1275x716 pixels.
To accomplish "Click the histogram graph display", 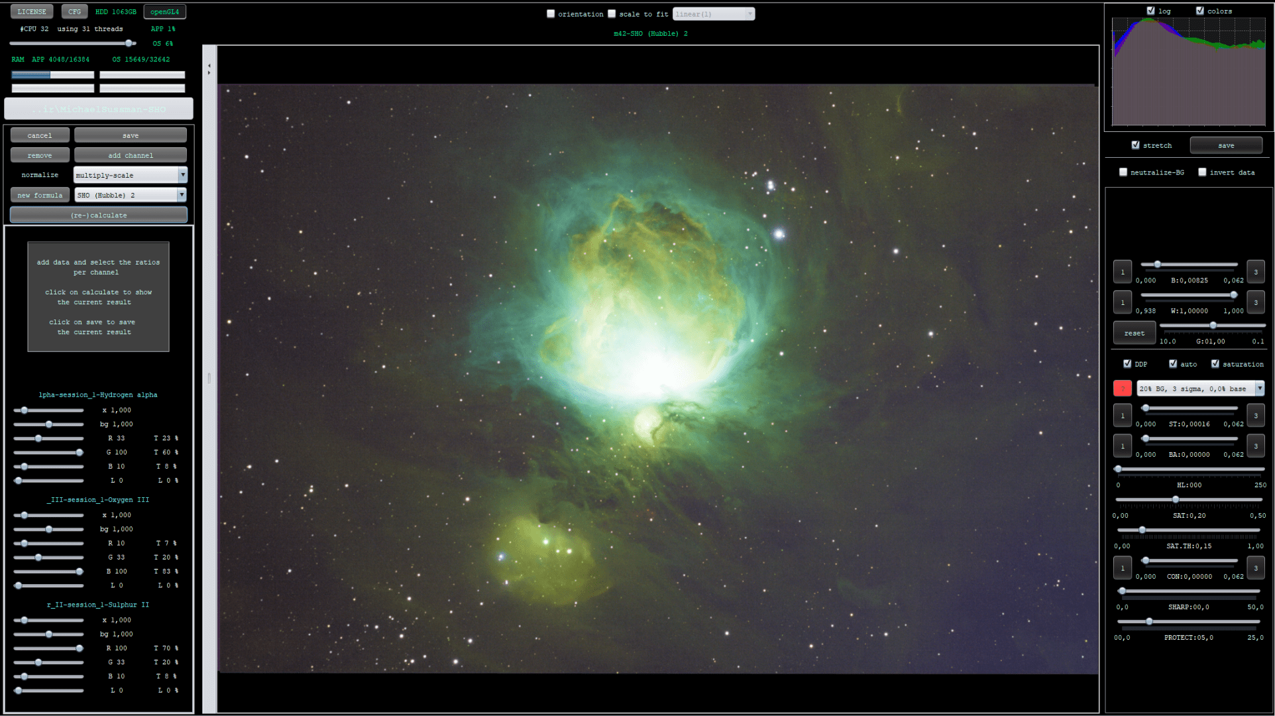I will (1188, 72).
